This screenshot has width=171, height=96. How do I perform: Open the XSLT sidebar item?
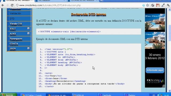pos(13,29)
